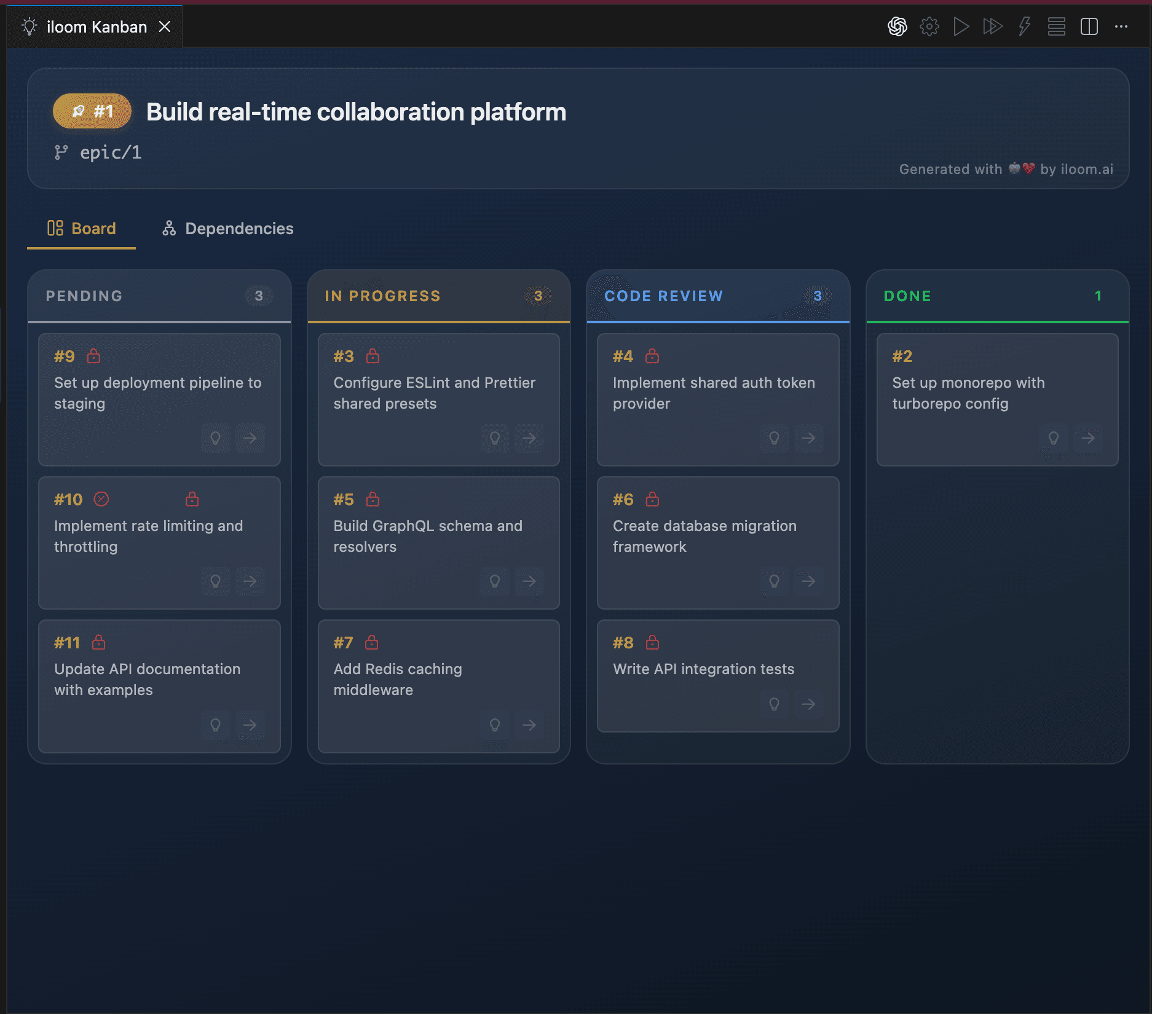Click the lightbulb icon on card #9
The width and height of the screenshot is (1152, 1014).
point(215,438)
